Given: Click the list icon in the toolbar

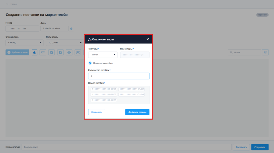Looking at the screenshot, I should tap(43, 52).
